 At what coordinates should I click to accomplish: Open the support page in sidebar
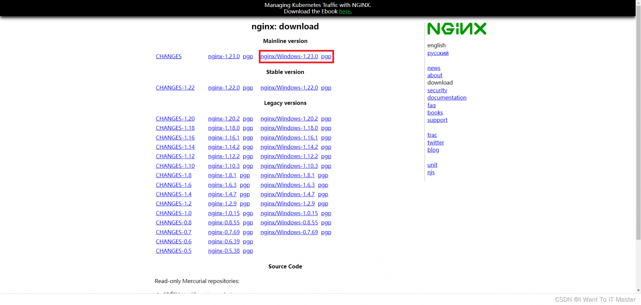point(437,120)
